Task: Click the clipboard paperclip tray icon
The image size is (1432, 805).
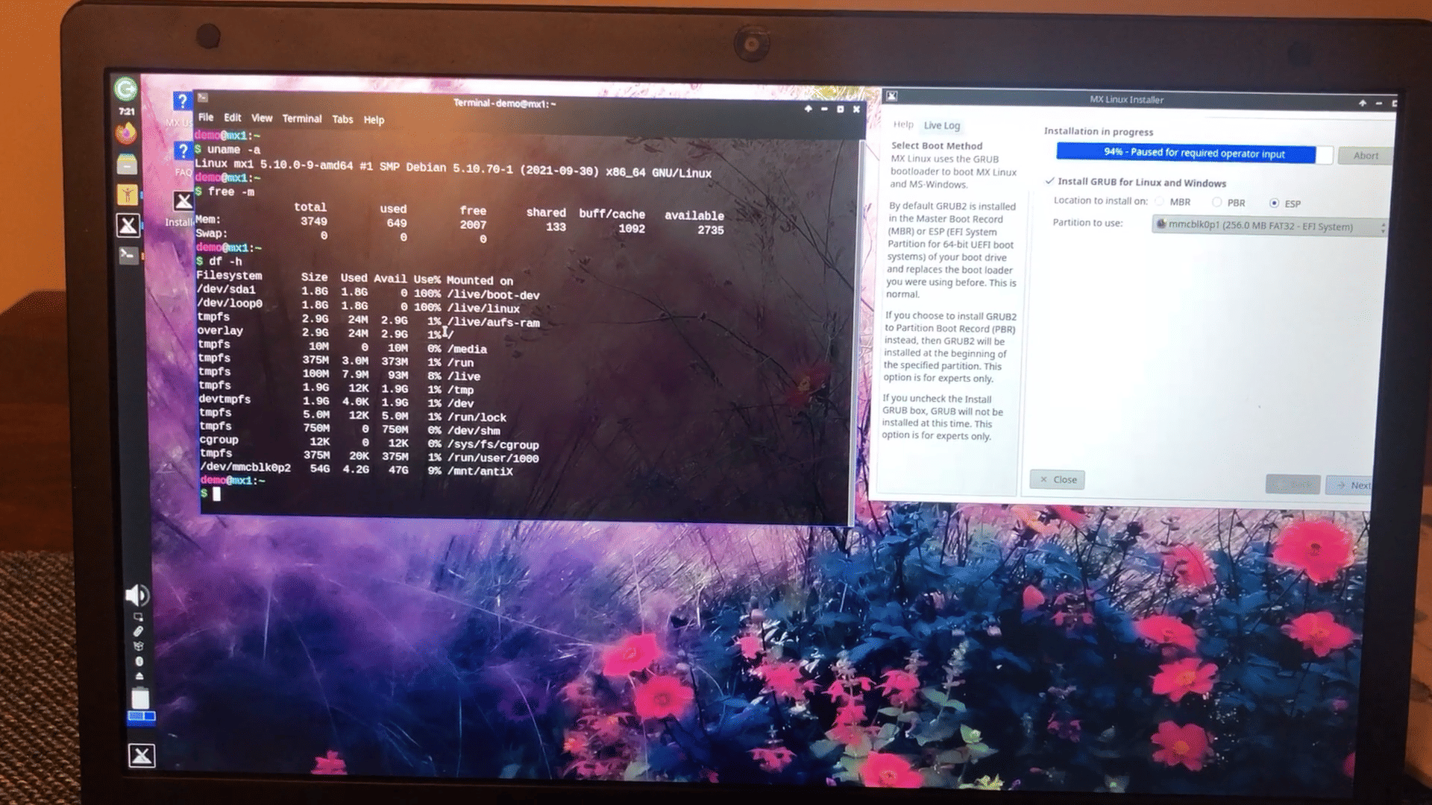Action: coord(138,631)
